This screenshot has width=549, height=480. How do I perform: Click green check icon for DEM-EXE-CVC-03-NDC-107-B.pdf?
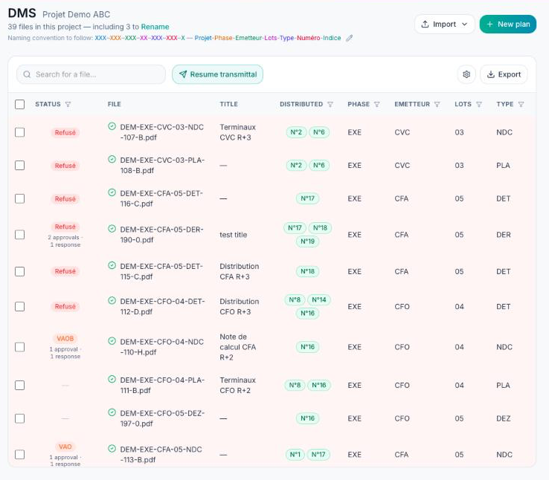(112, 126)
